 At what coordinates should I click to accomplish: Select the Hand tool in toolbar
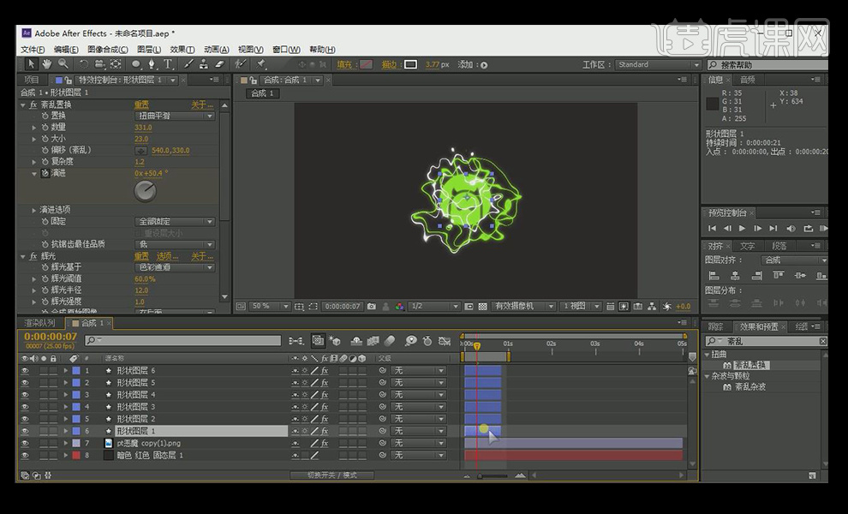[x=46, y=64]
